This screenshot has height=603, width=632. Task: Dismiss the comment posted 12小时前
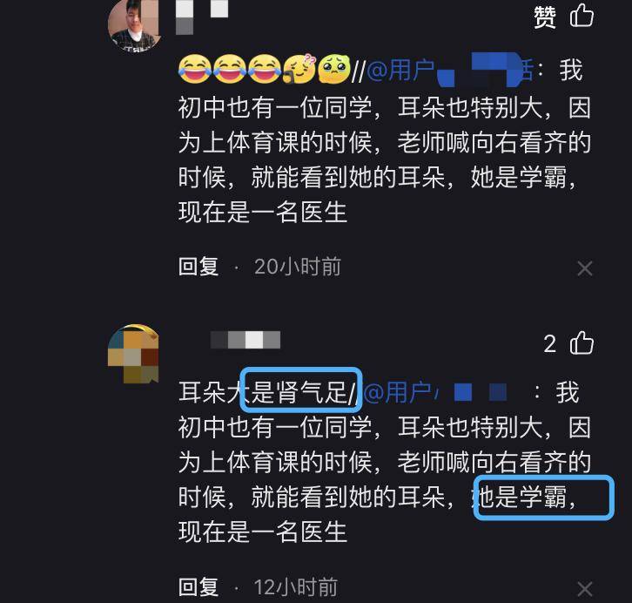point(584,589)
